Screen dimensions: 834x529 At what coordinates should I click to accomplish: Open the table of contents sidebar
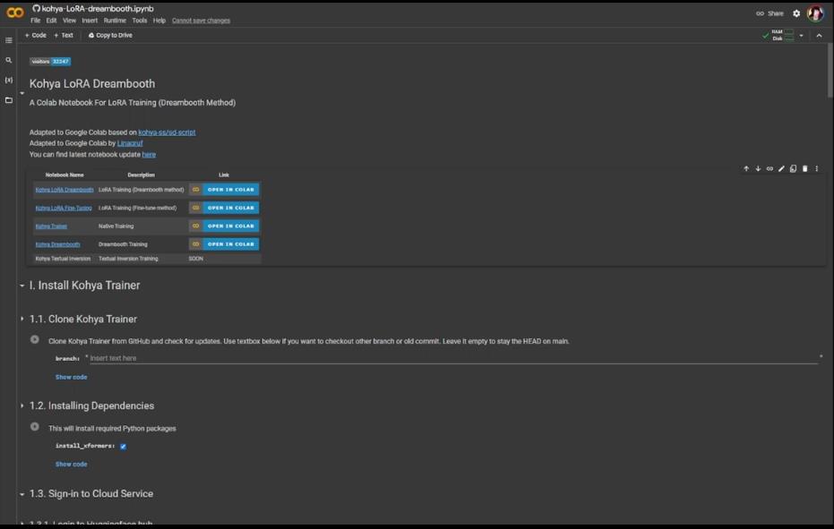(8, 39)
